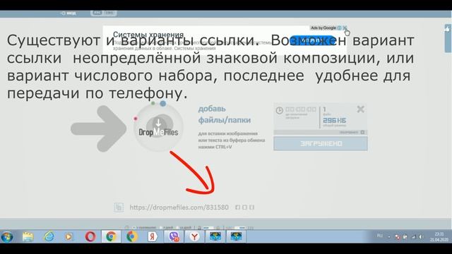
Task: Click the DropMeFiles upload circle
Action: pyautogui.click(x=158, y=127)
